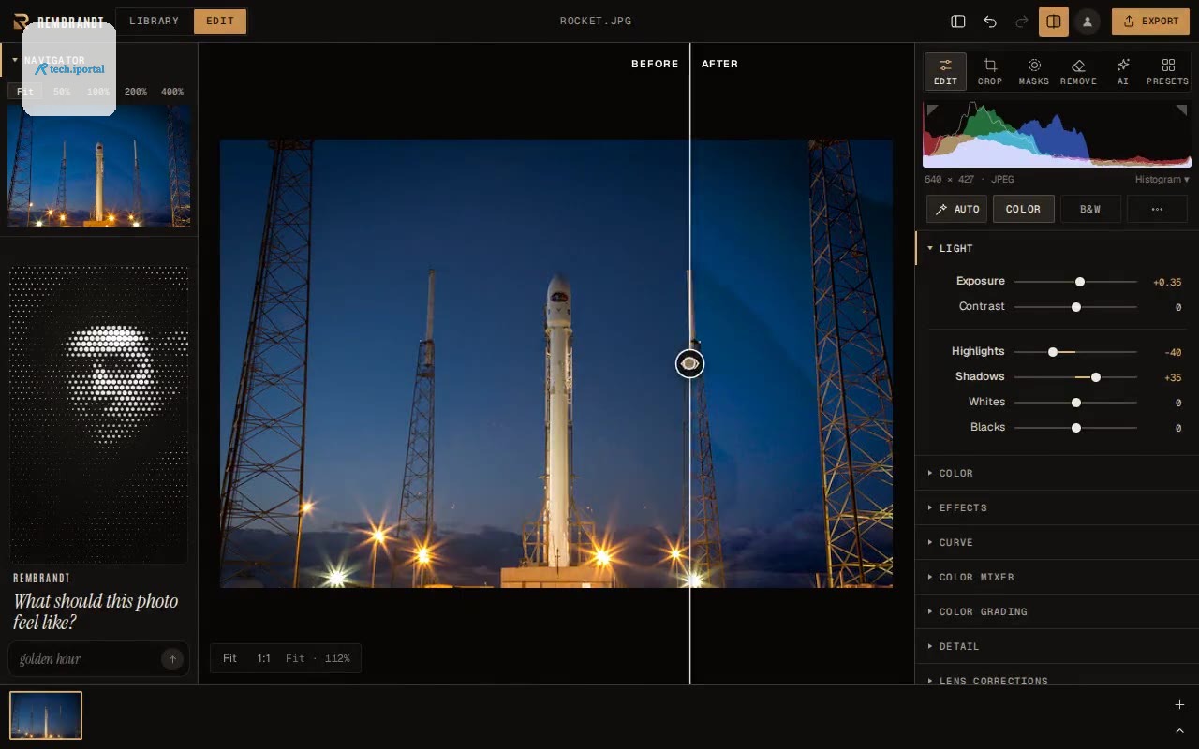Set navigator zoom to 400%

click(172, 92)
